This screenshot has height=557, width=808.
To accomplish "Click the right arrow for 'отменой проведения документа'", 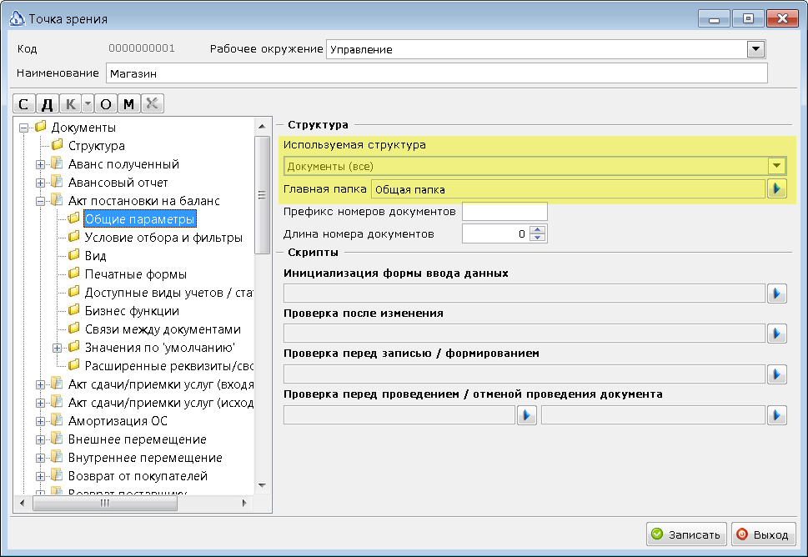I will coord(777,415).
